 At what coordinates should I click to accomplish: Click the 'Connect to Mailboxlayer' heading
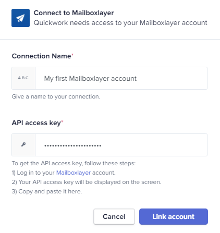coord(74,13)
